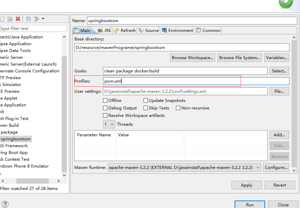Click the tree scroll up arrow
The image size is (300, 208).
64,37
